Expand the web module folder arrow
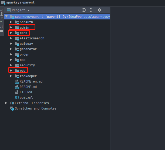Viewport: 165px width, 150px height. pyautogui.click(x=11, y=71)
